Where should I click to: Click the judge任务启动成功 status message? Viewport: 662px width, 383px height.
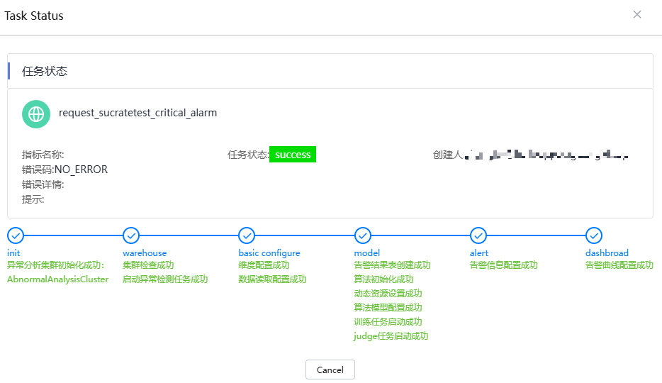pos(391,336)
